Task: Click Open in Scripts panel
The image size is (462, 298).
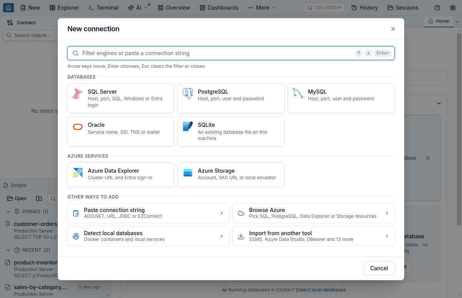Action: [17, 199]
